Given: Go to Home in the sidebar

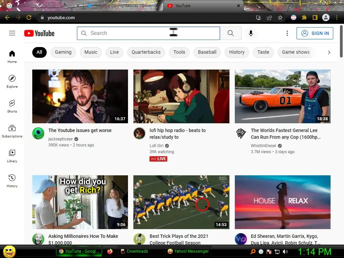Looking at the screenshot, I should pos(12,56).
